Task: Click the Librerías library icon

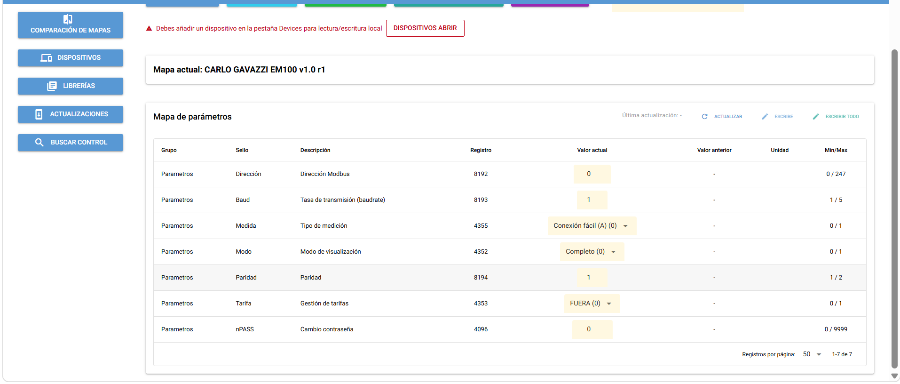Action: 52,86
